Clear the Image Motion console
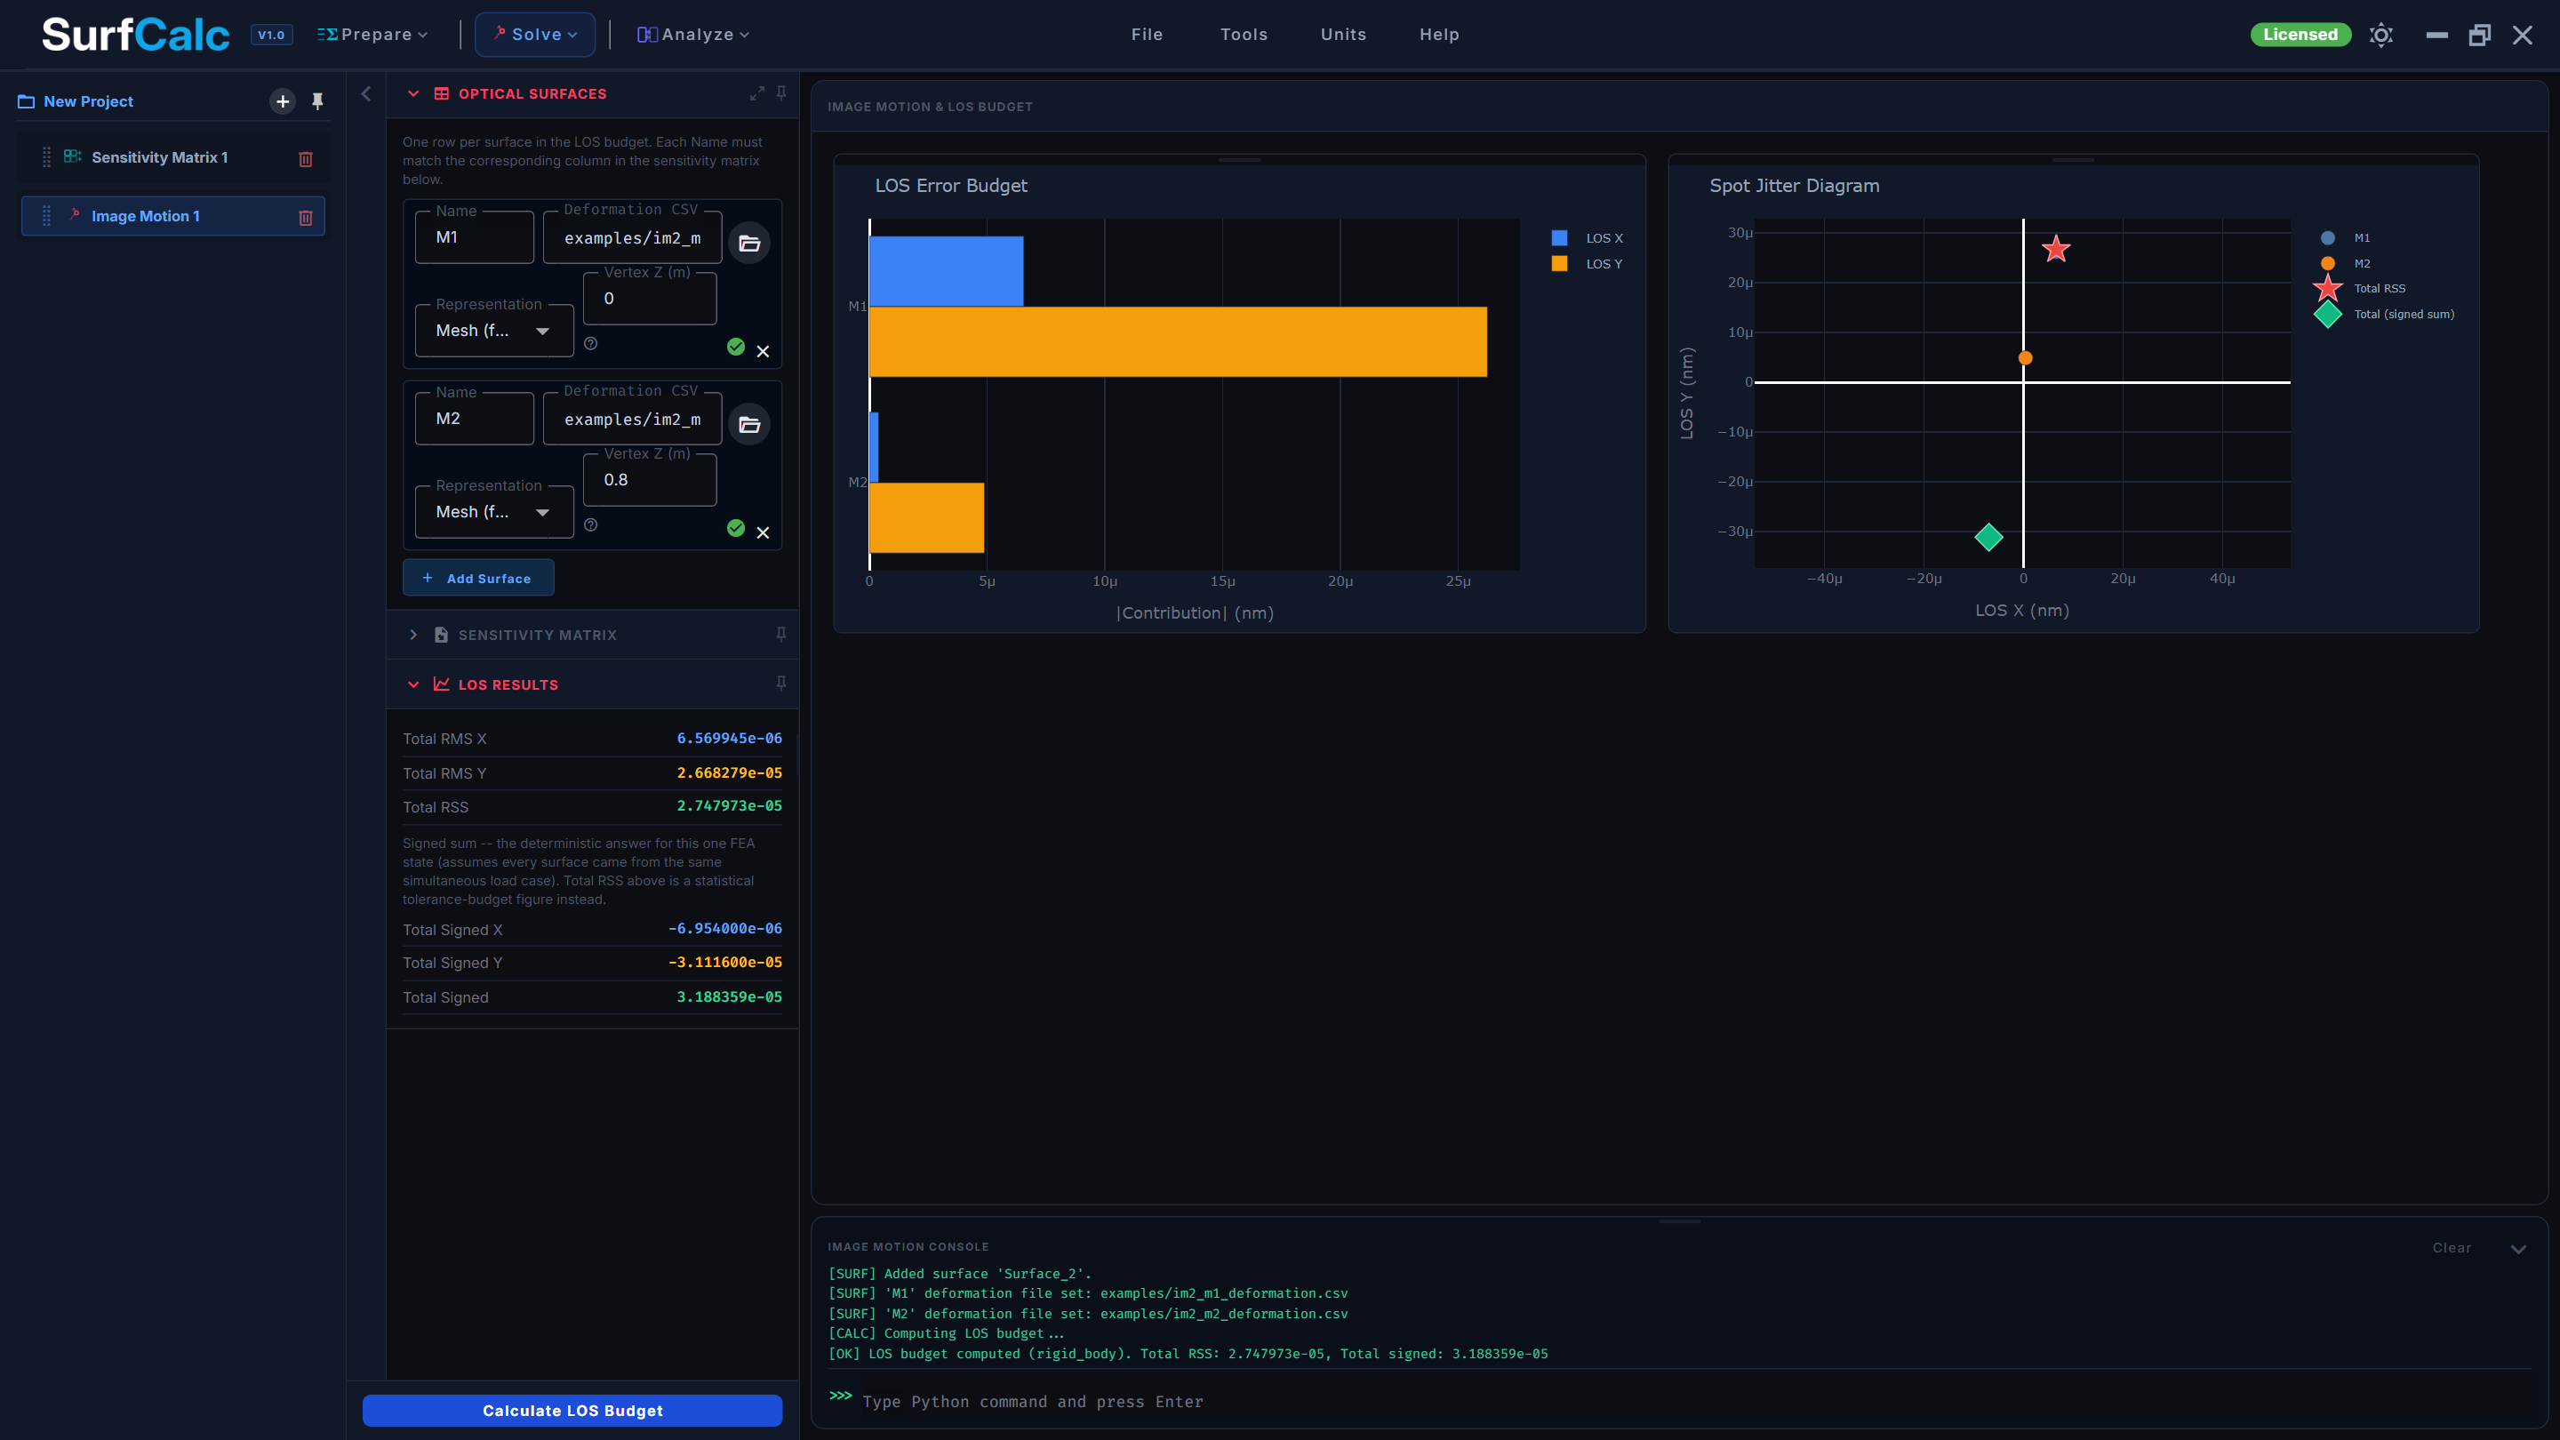Image resolution: width=2560 pixels, height=1440 pixels. point(2452,1248)
